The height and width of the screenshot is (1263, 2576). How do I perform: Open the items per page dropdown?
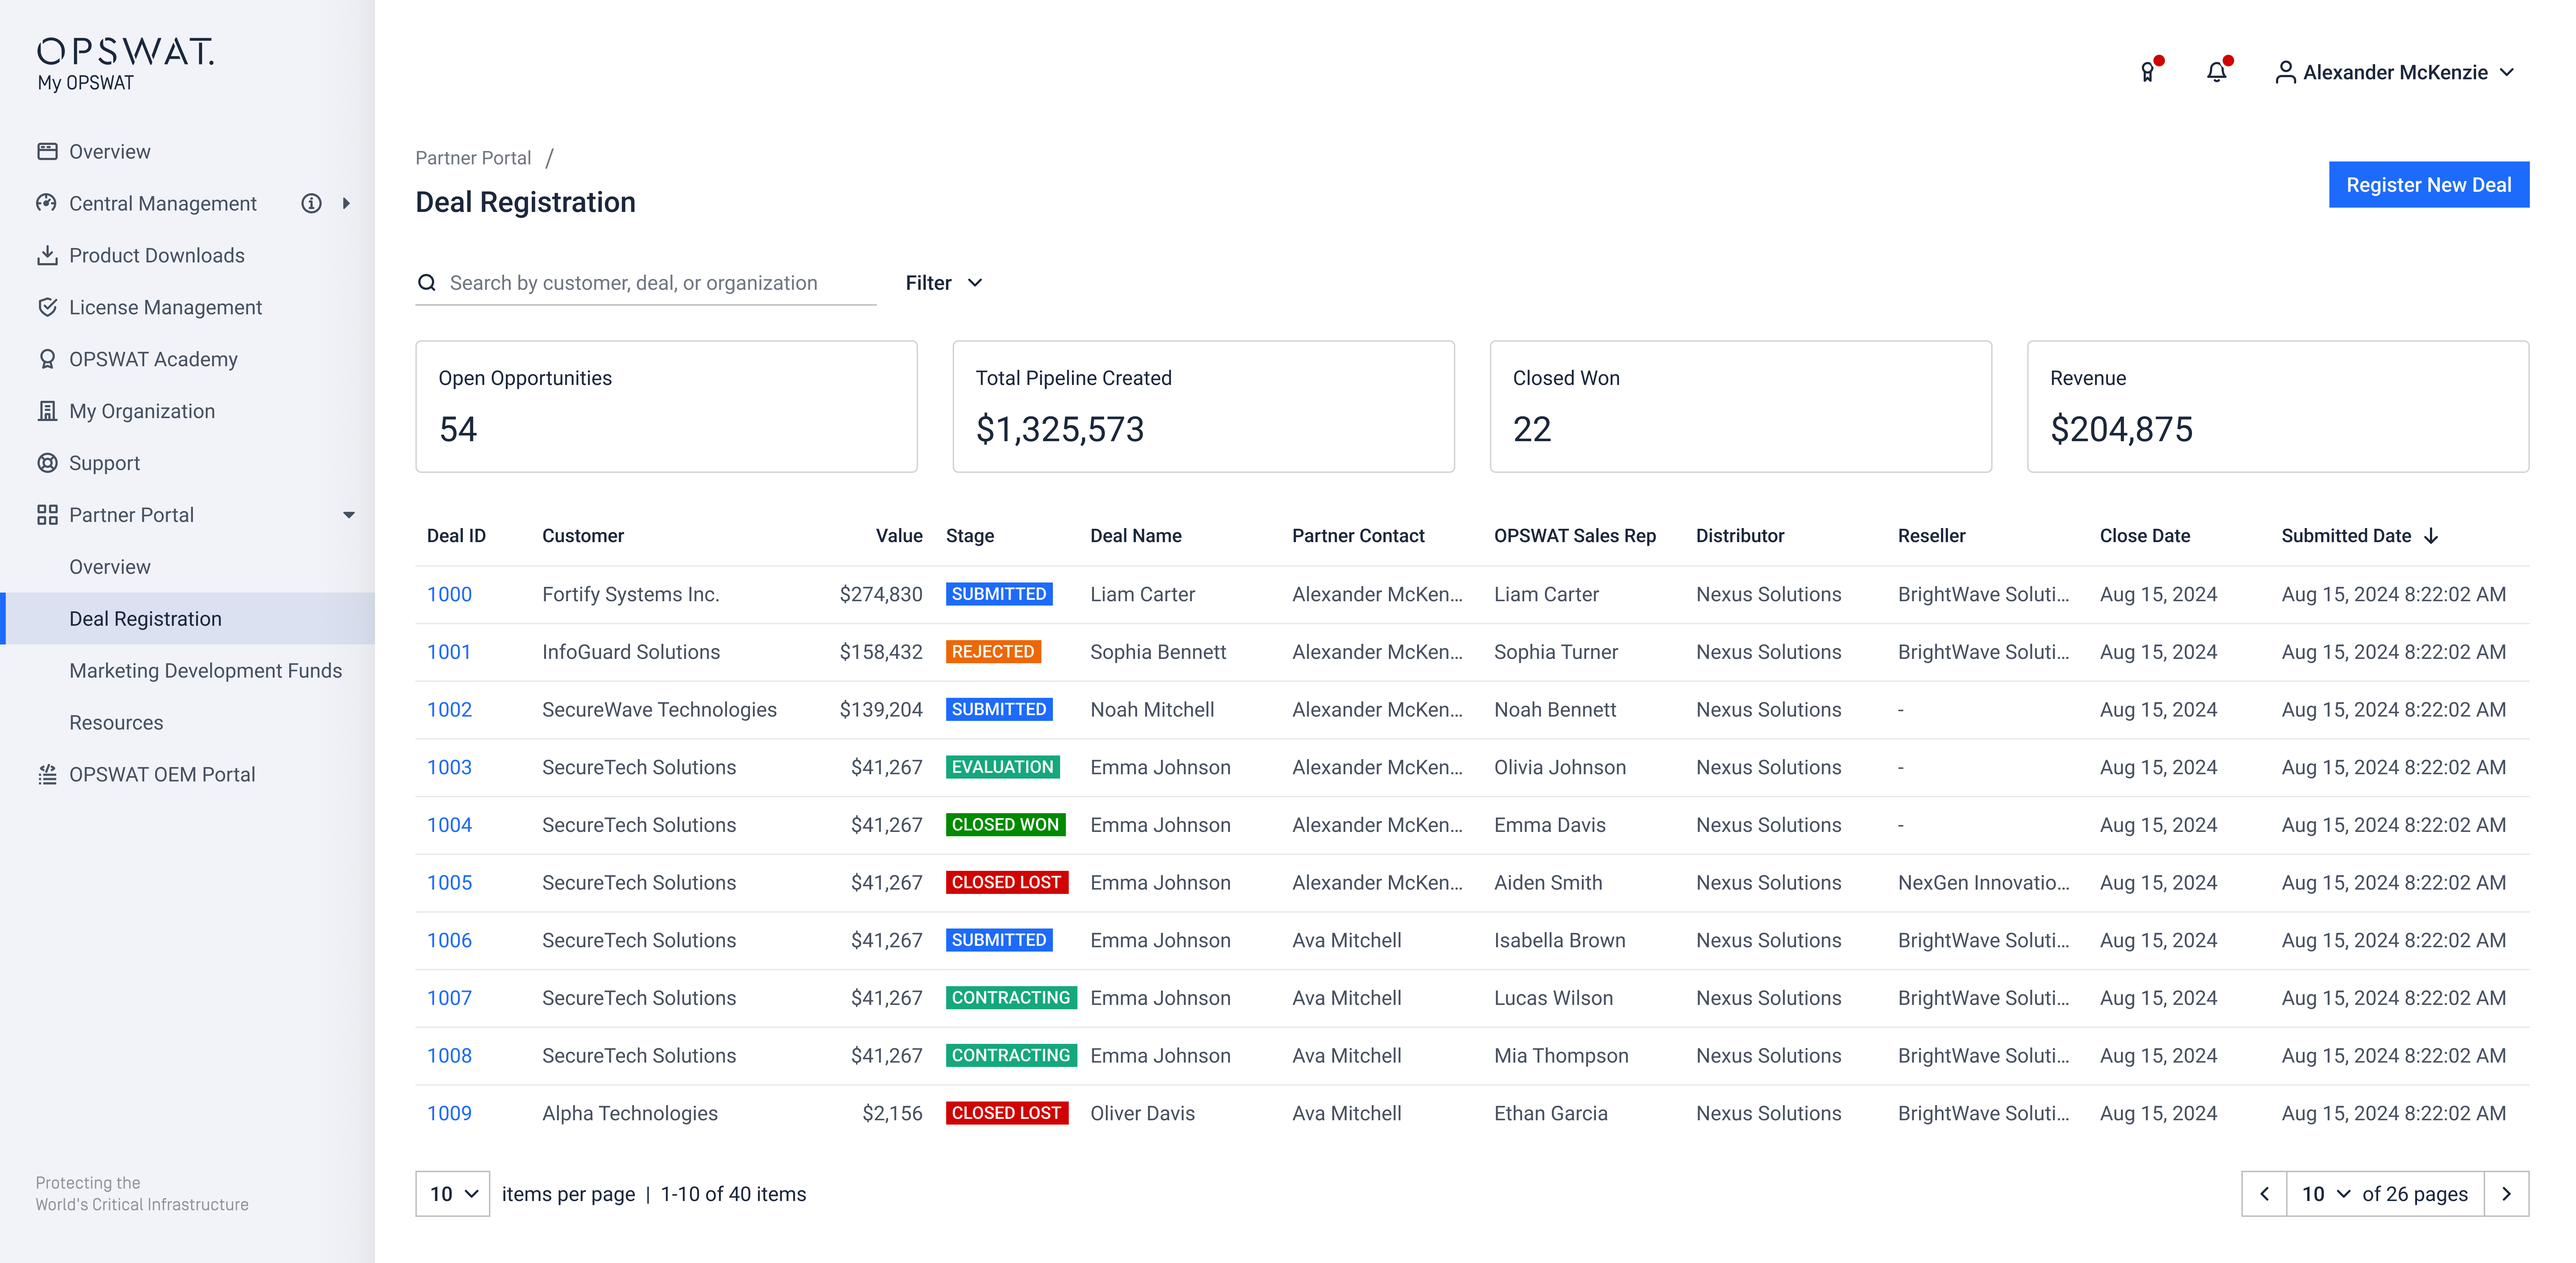(453, 1194)
